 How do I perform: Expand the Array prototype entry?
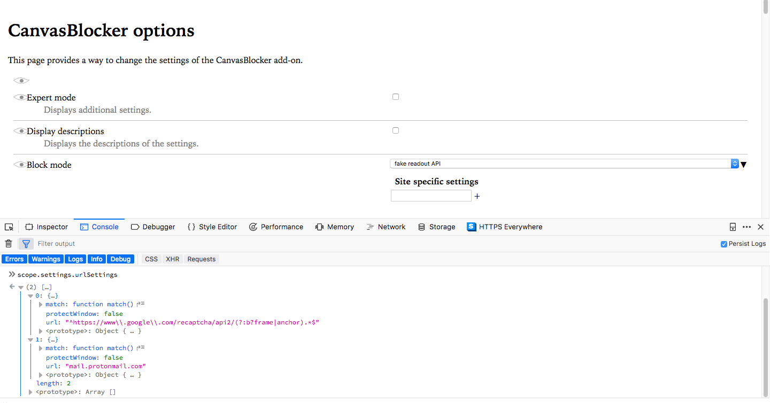[x=30, y=392]
